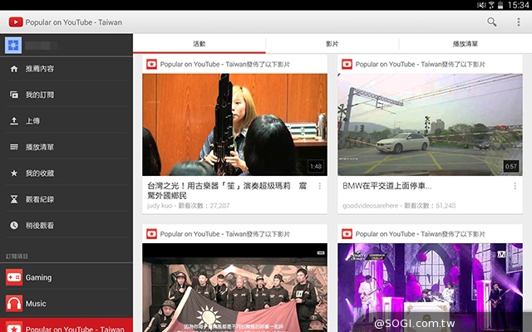532x332 pixels.
Task: Open 觀看記錄 watch history item
Action: tap(39, 199)
